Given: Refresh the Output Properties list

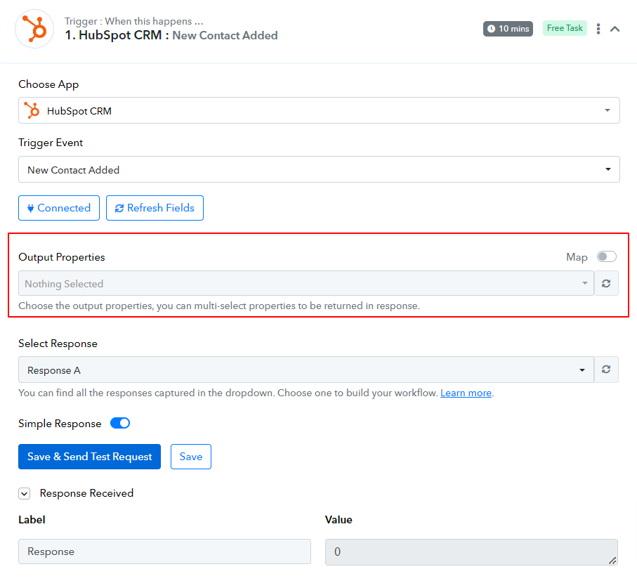Looking at the screenshot, I should click(x=606, y=283).
